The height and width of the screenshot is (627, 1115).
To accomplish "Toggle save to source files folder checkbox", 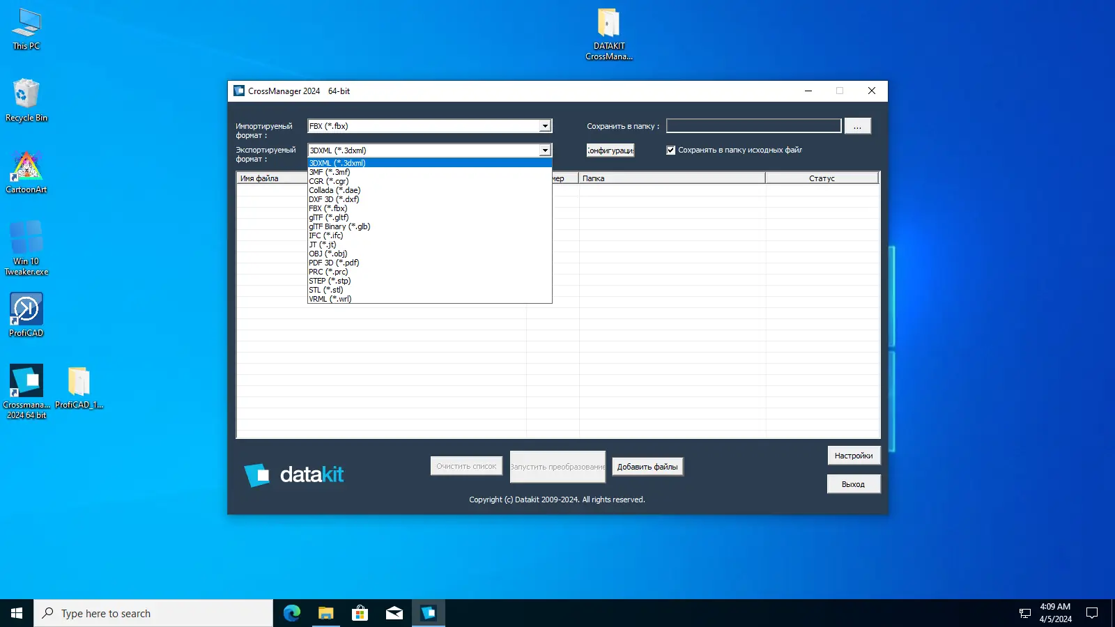I will click(670, 150).
